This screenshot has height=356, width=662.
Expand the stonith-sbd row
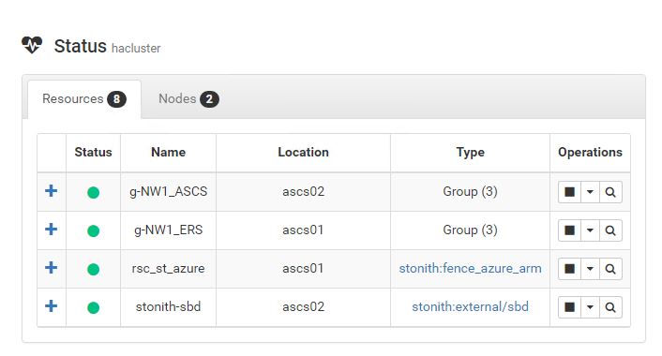(x=51, y=306)
